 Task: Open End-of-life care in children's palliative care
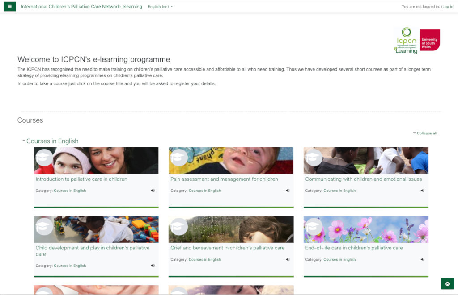point(354,248)
